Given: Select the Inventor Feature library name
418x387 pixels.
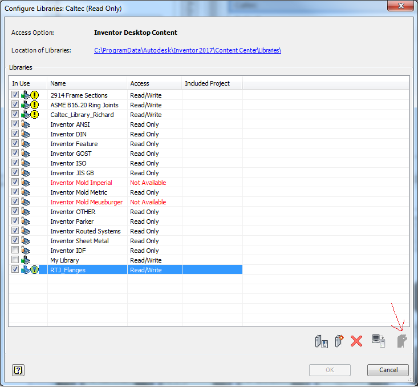Looking at the screenshot, I should [x=74, y=144].
